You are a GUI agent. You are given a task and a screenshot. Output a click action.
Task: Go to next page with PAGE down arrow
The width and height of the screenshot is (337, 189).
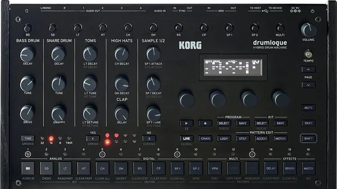[x=308, y=85]
